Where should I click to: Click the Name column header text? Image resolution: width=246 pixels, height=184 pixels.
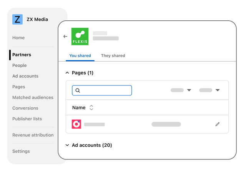click(x=79, y=108)
